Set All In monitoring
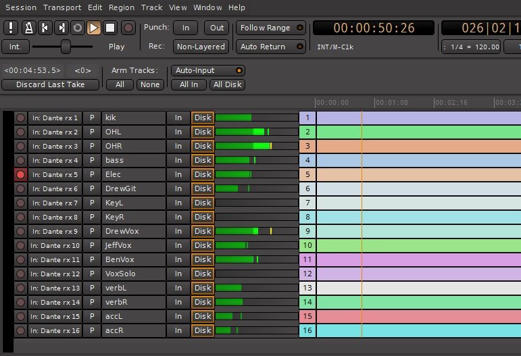Screen dimensions: 521x356 [x=189, y=84]
